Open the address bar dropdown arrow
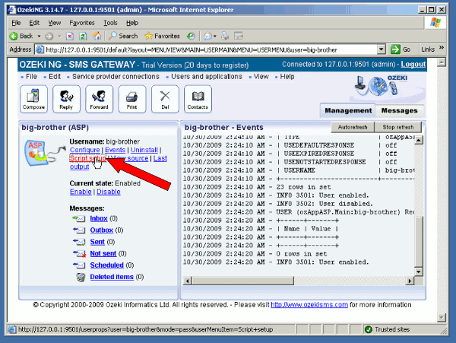Viewport: 456px width, 343px height. tap(382, 49)
